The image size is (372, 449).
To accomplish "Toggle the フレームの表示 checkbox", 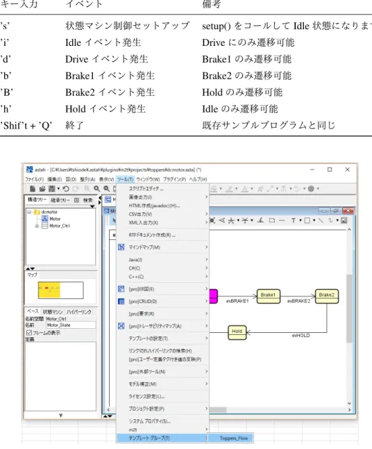I will 29,333.
